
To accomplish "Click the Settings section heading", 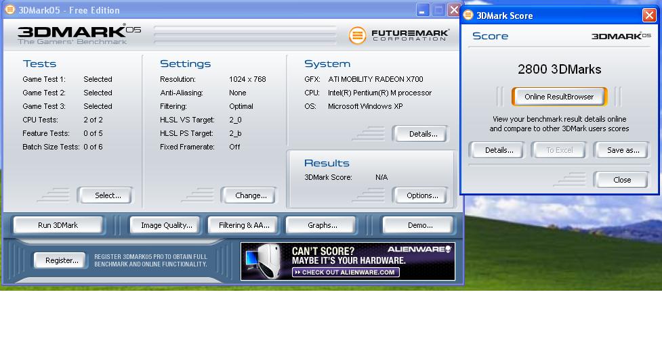I will click(186, 64).
